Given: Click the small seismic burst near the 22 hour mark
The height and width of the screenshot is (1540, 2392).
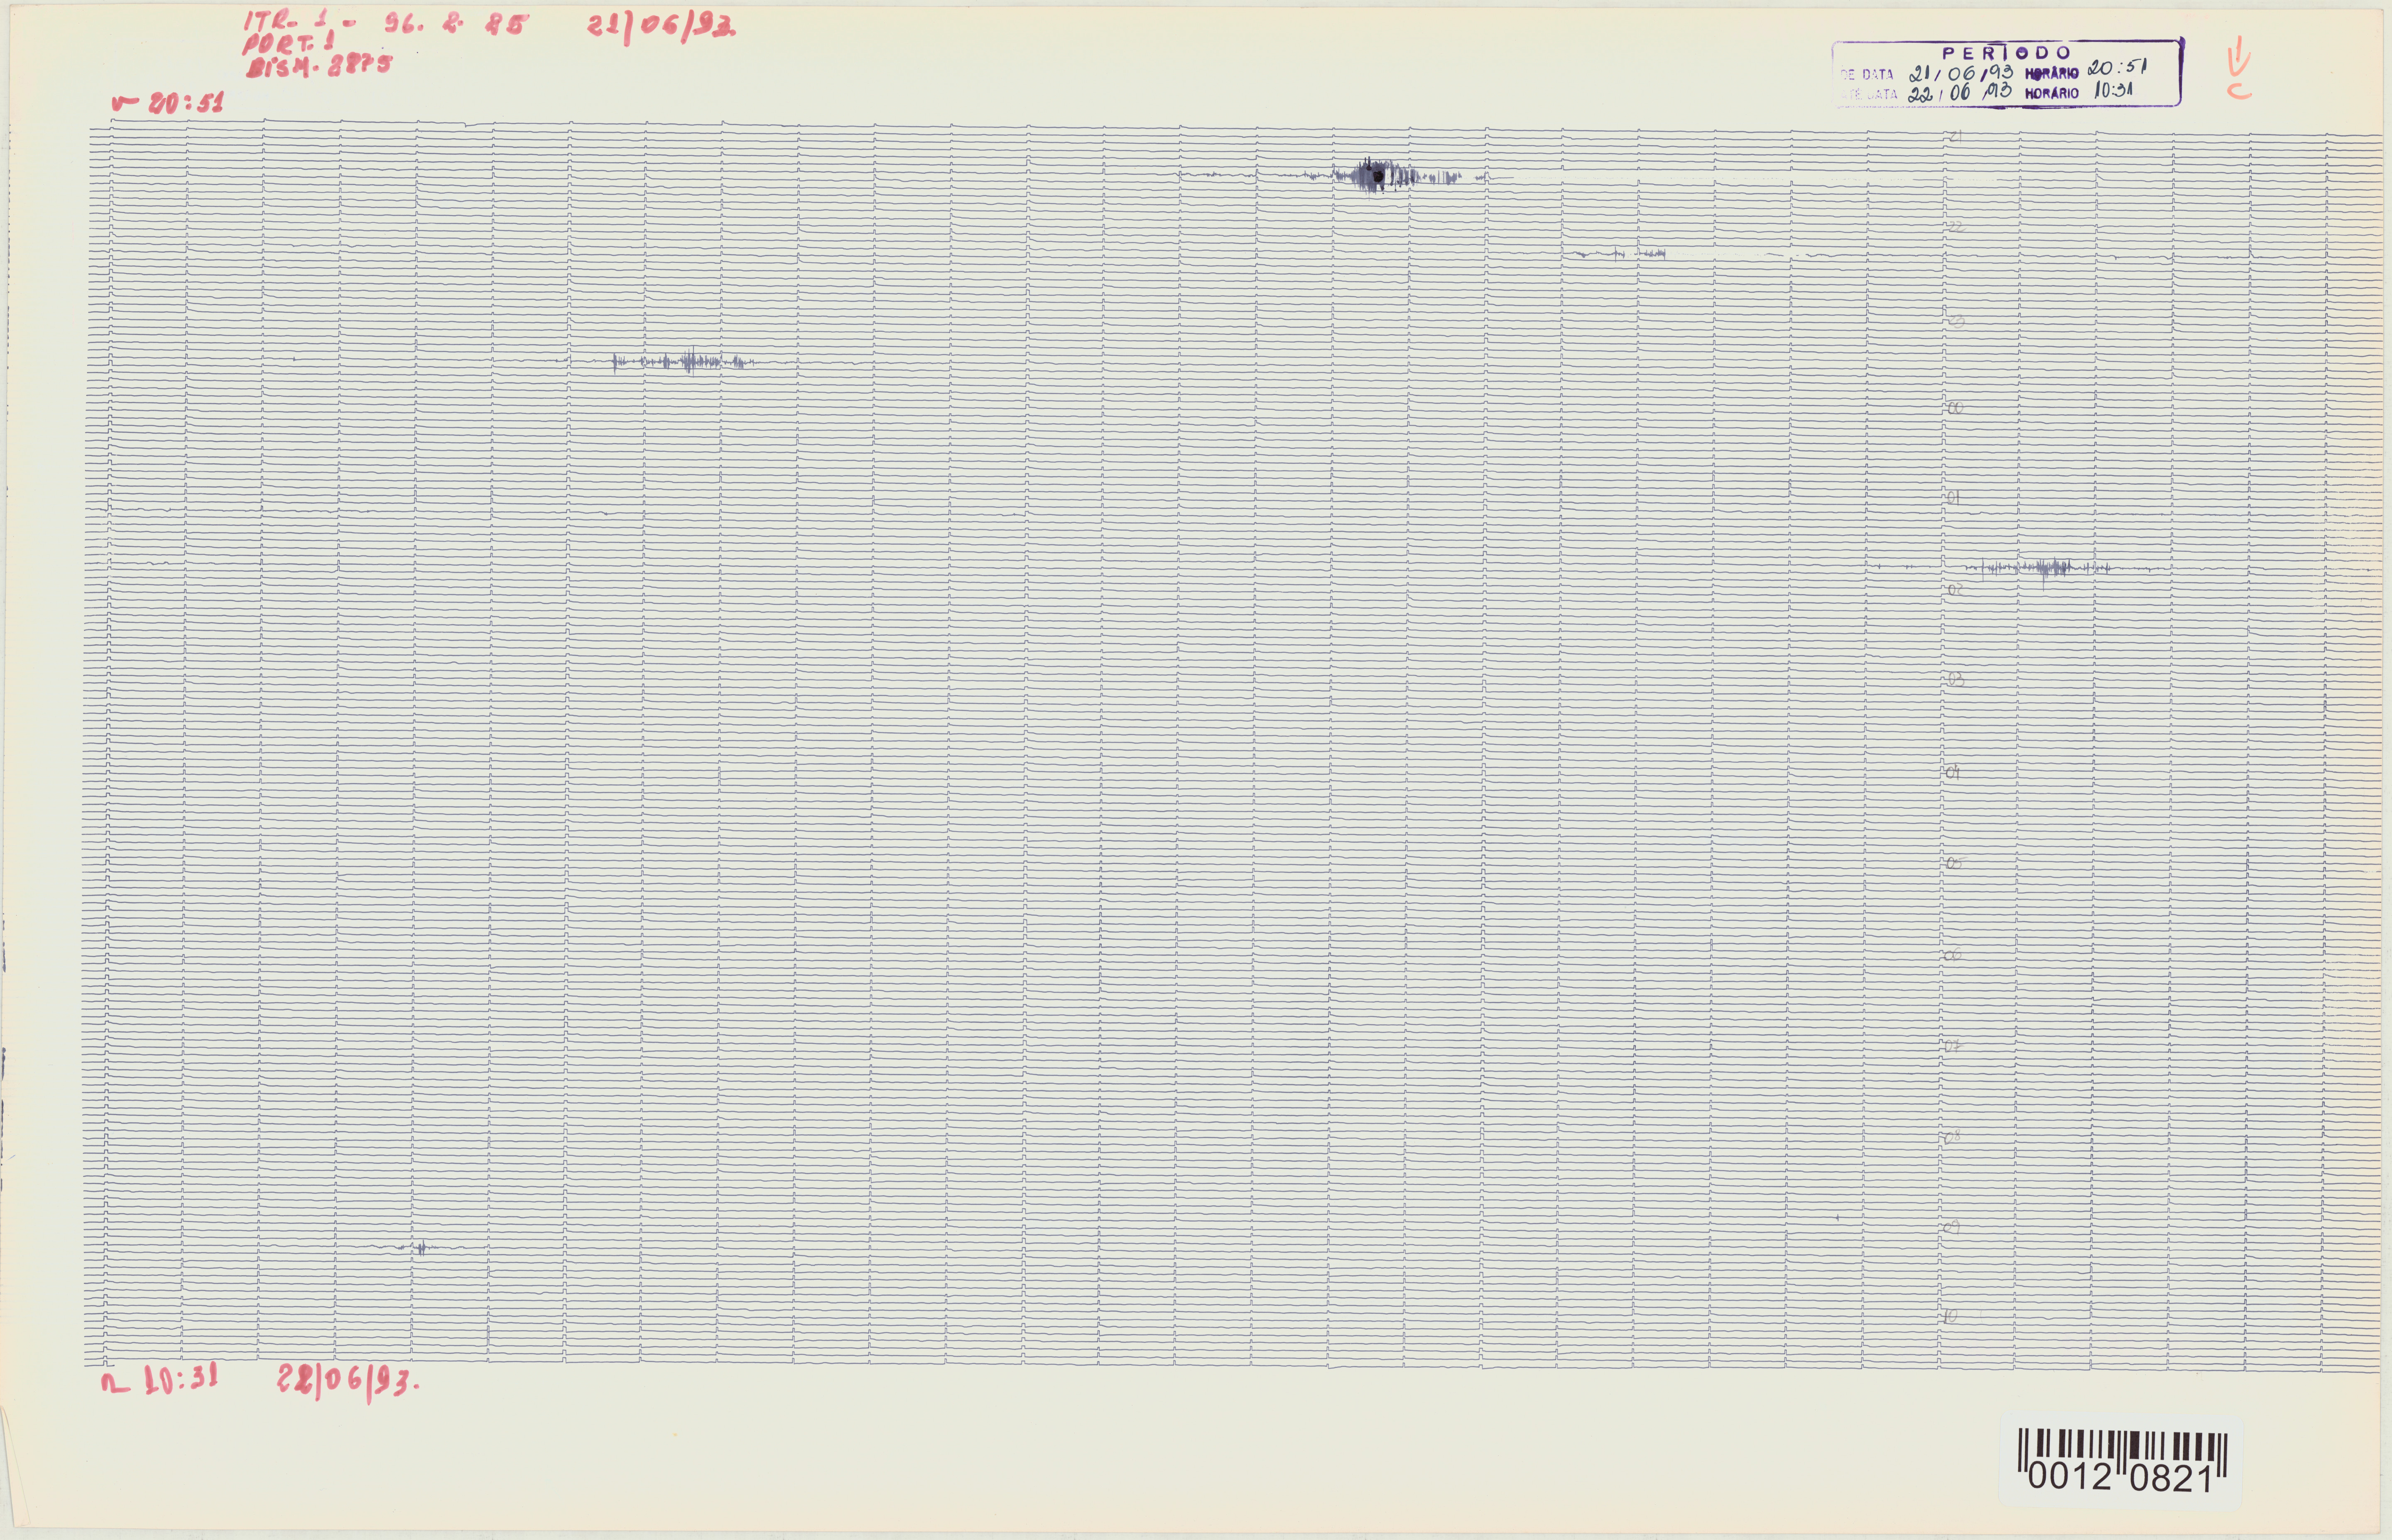Looking at the screenshot, I should [x=1620, y=254].
